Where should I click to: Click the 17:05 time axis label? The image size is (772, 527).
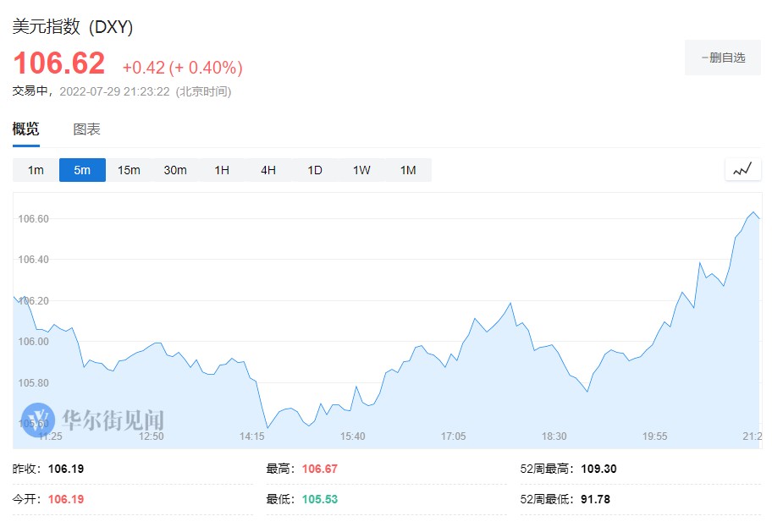(x=453, y=436)
